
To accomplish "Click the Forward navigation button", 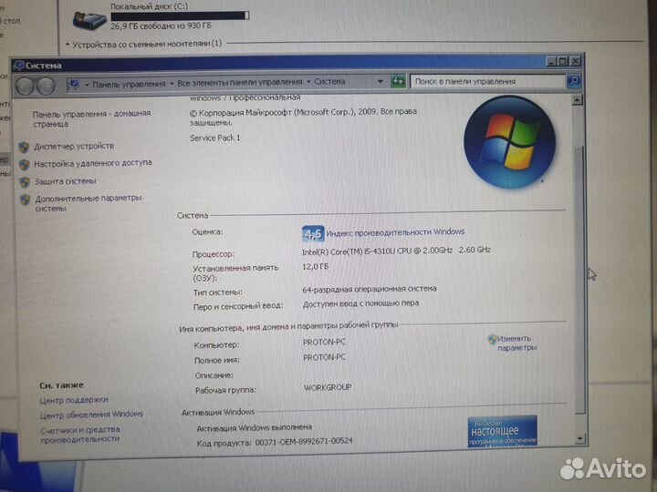I will pyautogui.click(x=46, y=87).
